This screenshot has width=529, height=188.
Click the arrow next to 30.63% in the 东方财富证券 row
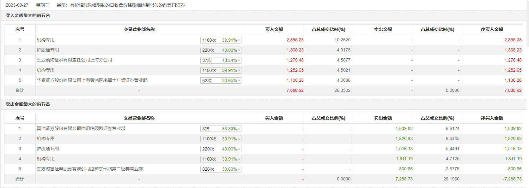pyautogui.click(x=239, y=169)
